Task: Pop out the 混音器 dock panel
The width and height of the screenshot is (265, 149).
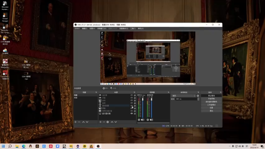Action: coord(169,92)
